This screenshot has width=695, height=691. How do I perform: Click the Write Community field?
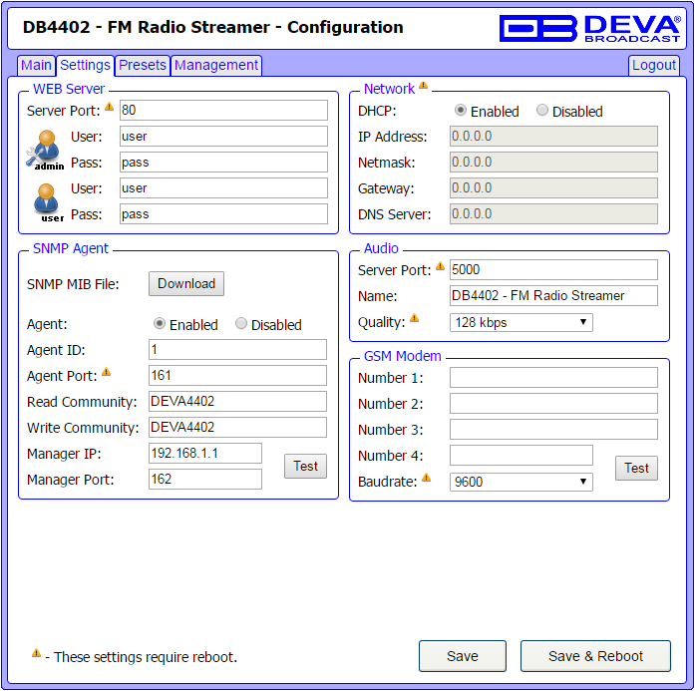click(237, 428)
